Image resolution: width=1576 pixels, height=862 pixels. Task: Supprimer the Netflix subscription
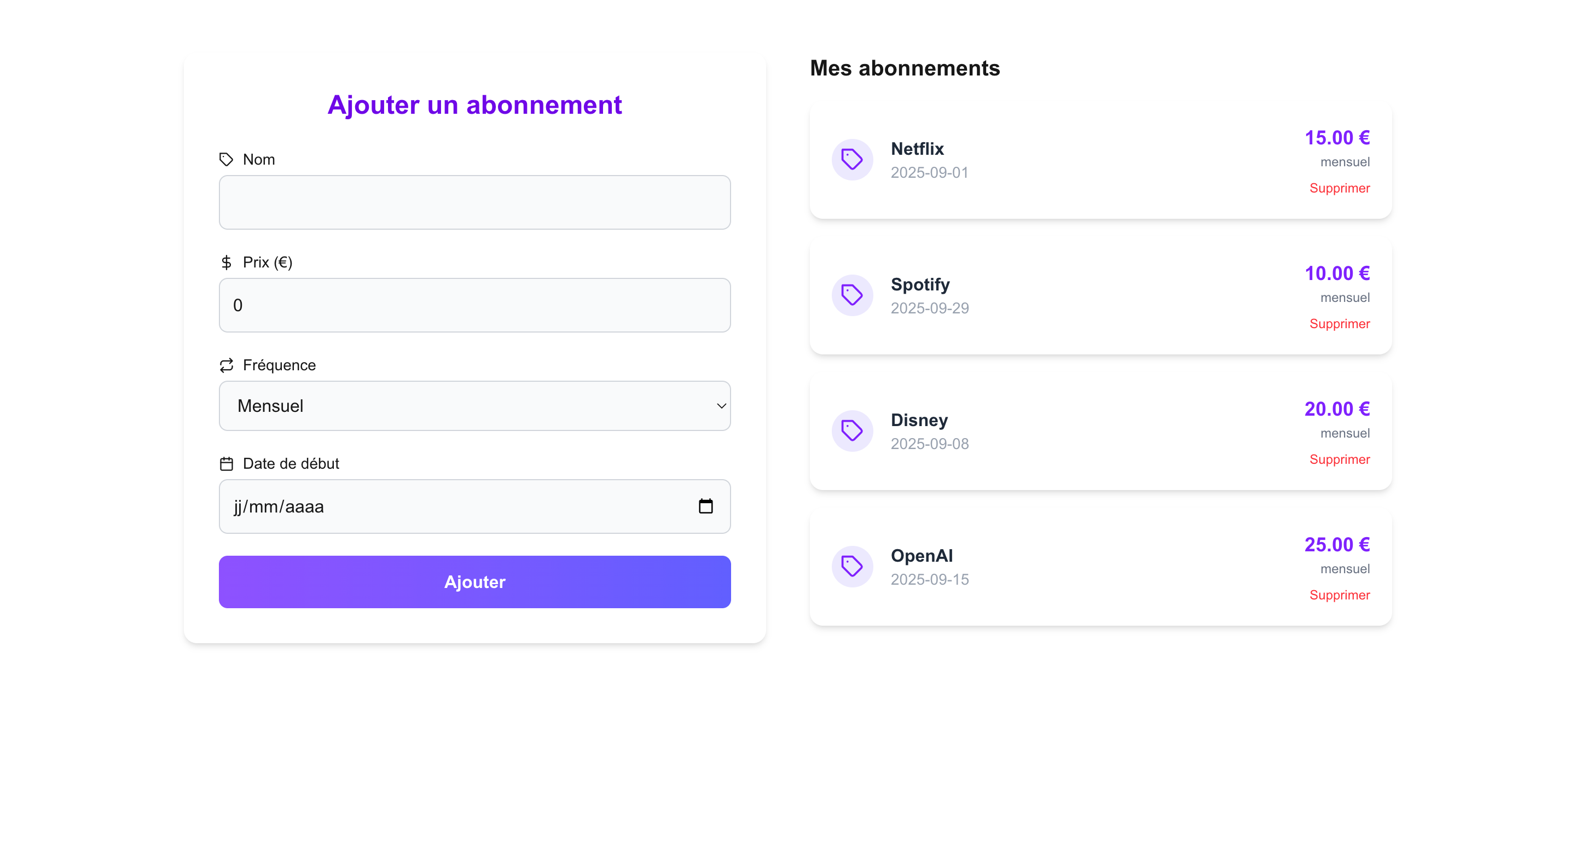tap(1339, 188)
